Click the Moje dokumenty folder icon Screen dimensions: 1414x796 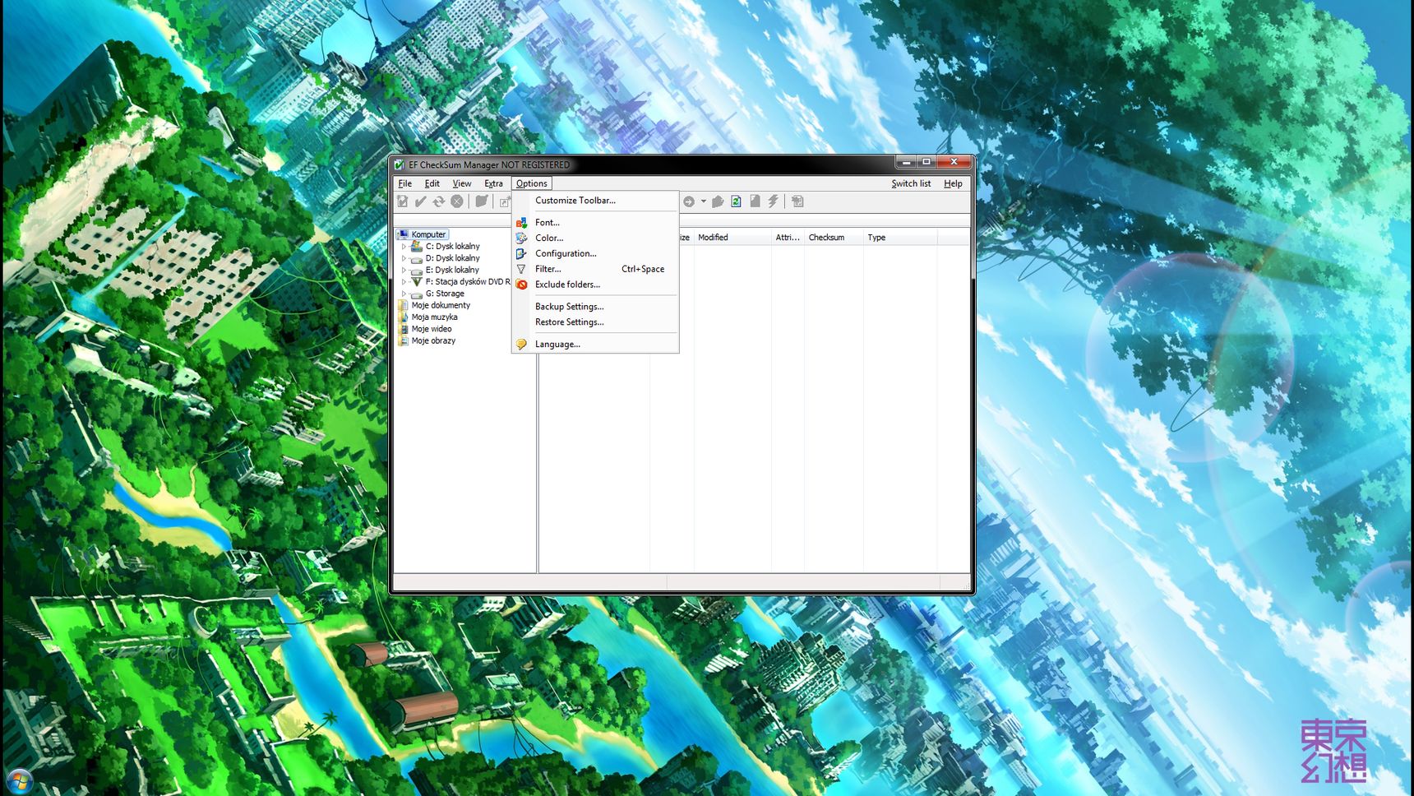404,305
